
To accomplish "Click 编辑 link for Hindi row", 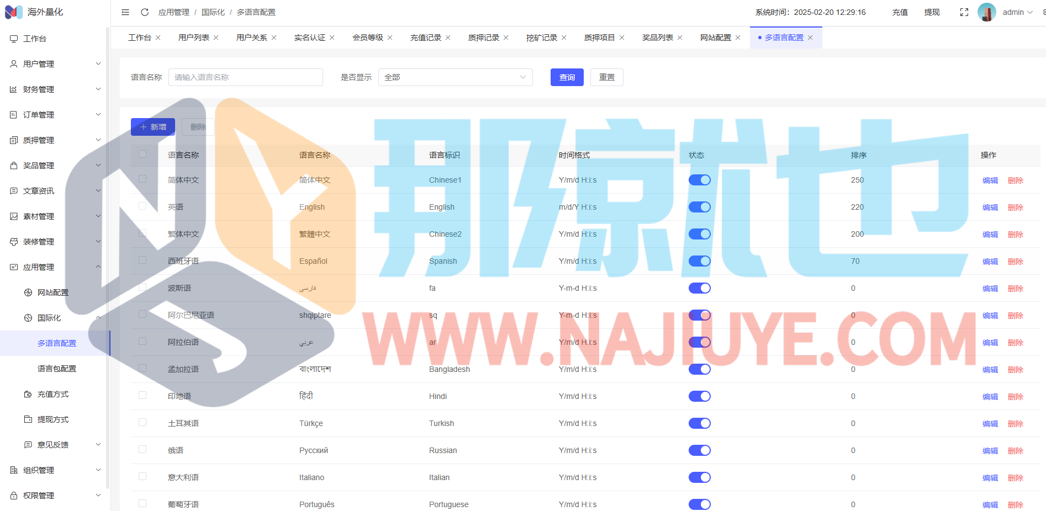I will pos(990,397).
